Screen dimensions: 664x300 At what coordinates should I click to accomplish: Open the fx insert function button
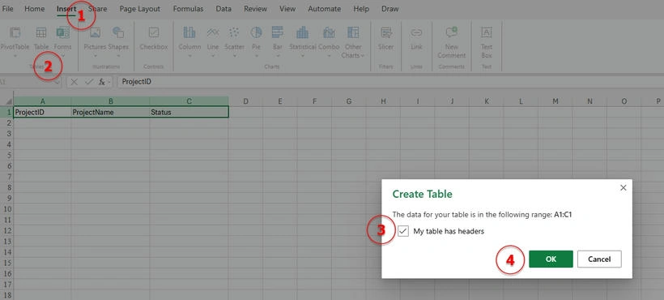pos(102,82)
